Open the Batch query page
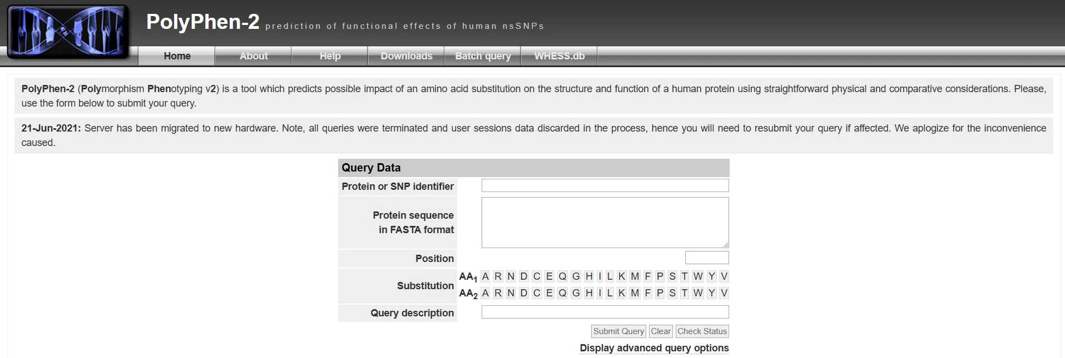The image size is (1065, 358). click(483, 56)
